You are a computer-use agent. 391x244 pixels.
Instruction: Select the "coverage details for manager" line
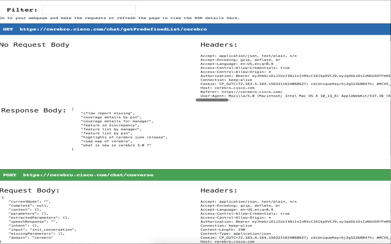click(117, 121)
